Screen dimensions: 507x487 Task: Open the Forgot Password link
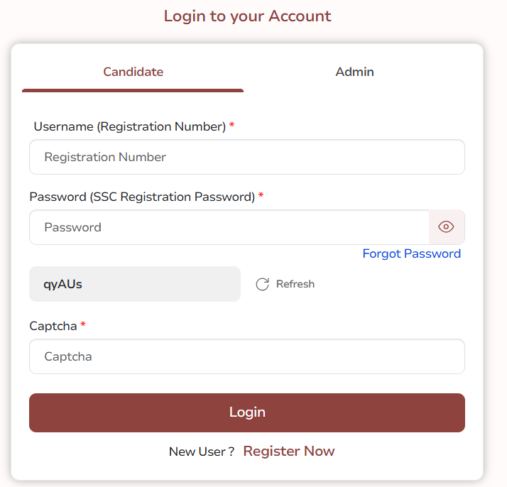point(411,253)
